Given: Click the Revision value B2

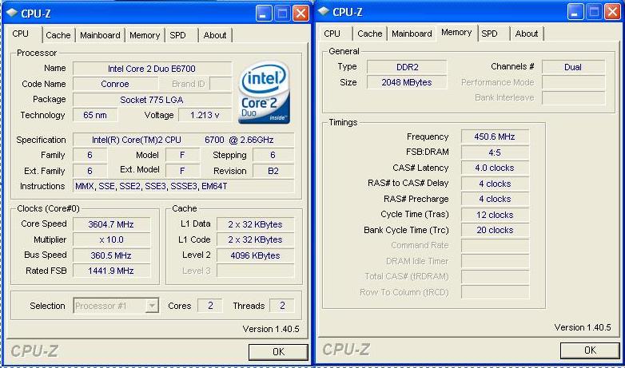Looking at the screenshot, I should point(273,172).
